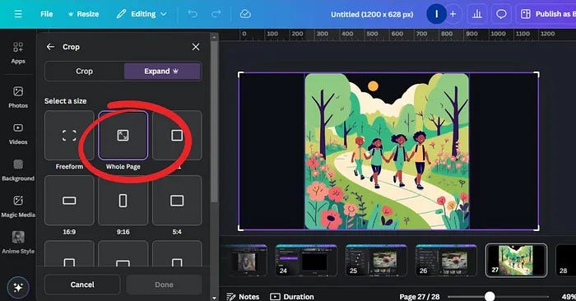Open the Resize option
576x301 pixels.
pos(83,14)
